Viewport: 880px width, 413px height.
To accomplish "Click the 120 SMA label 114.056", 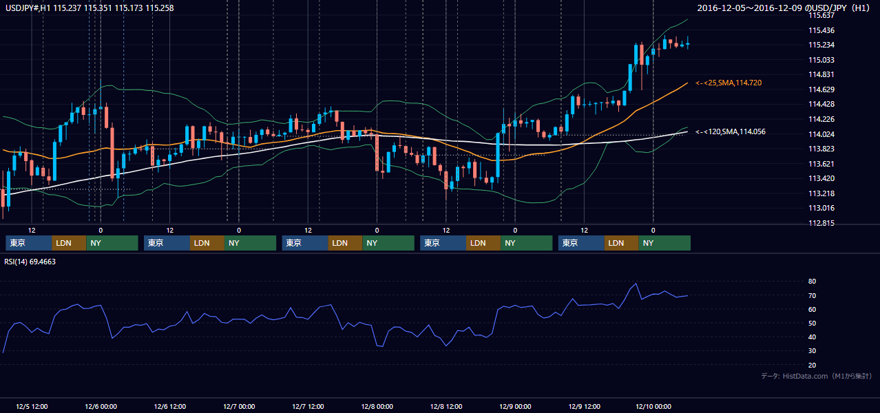I will tap(731, 131).
